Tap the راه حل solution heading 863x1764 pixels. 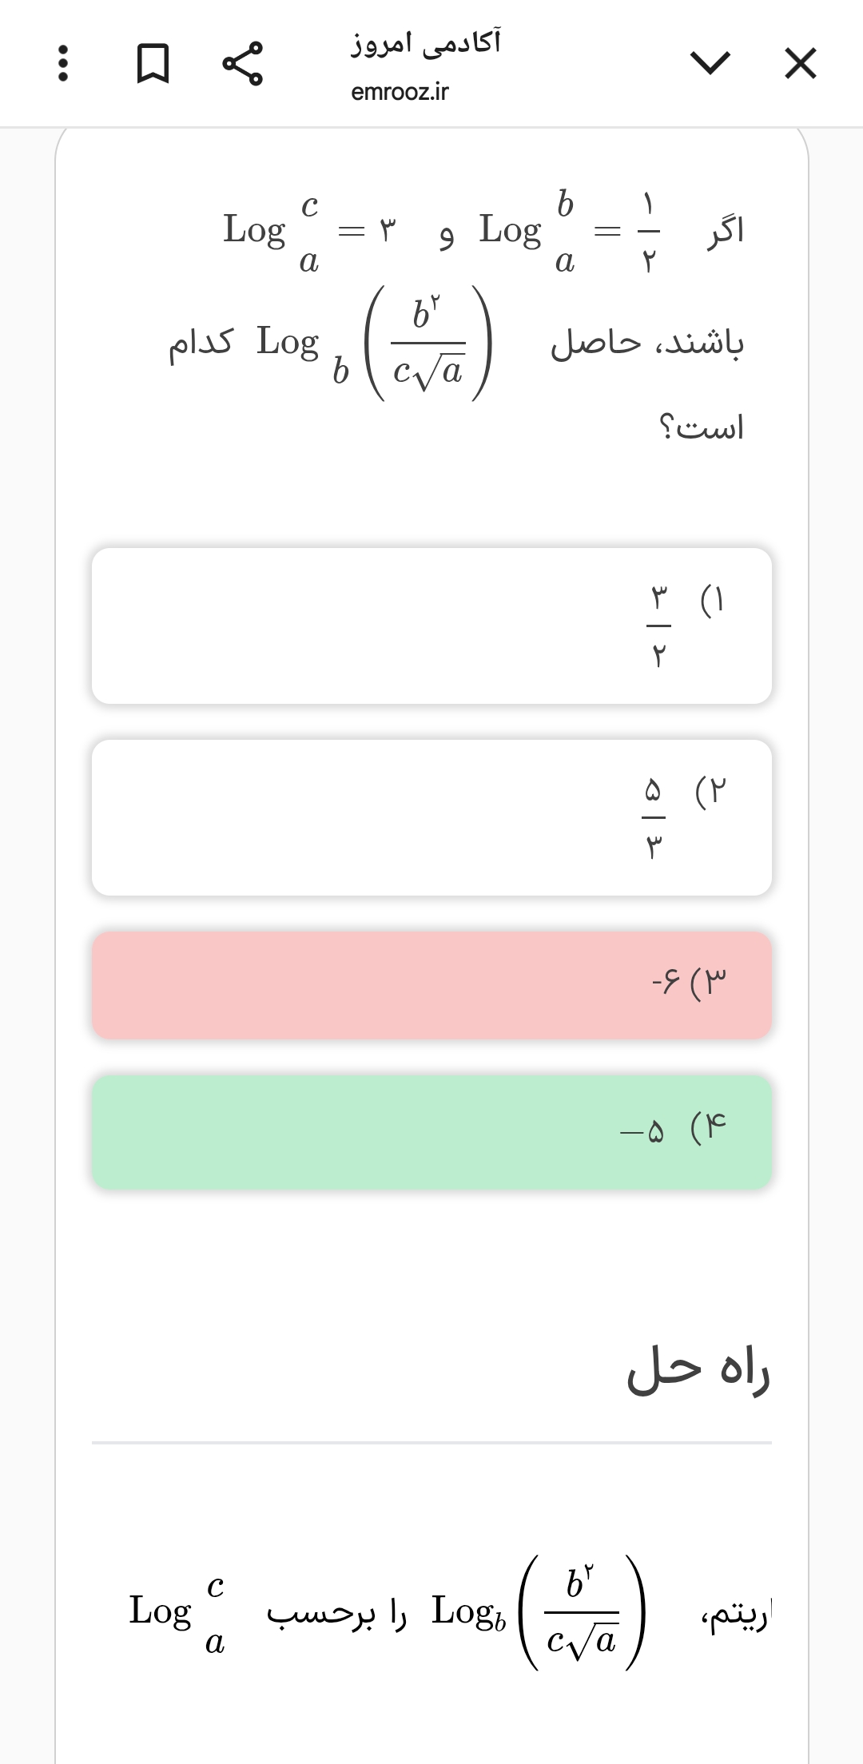click(698, 1371)
